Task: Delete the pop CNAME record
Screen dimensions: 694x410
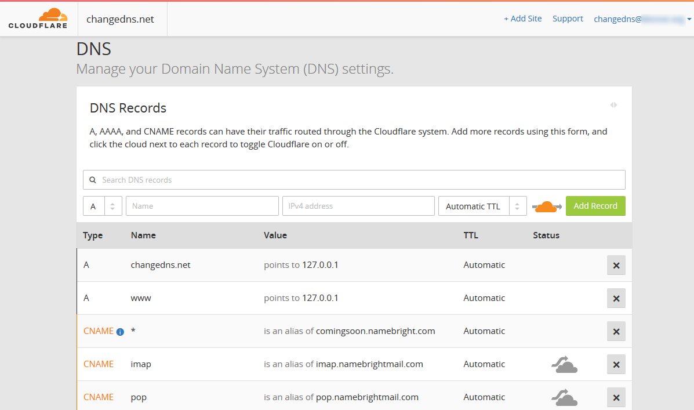Action: tap(616, 398)
